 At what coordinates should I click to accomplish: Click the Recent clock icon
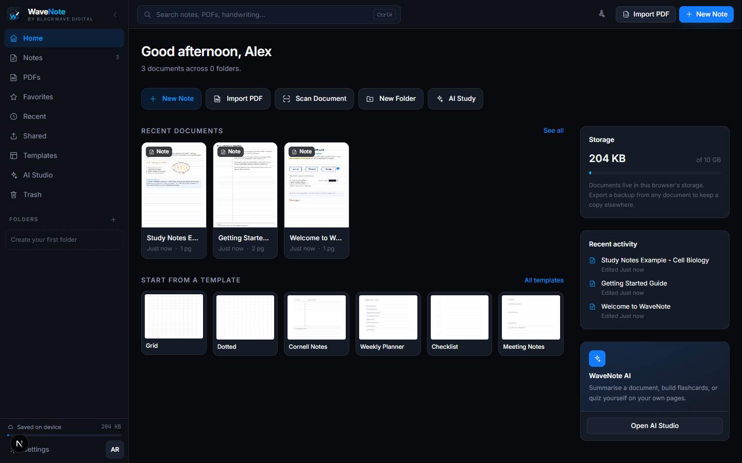pos(14,116)
